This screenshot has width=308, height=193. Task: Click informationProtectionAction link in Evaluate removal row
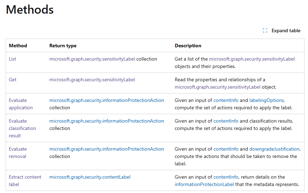pyautogui.click(x=107, y=149)
